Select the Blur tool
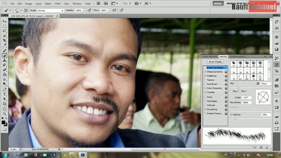281x158 pixels. [x=4, y=79]
